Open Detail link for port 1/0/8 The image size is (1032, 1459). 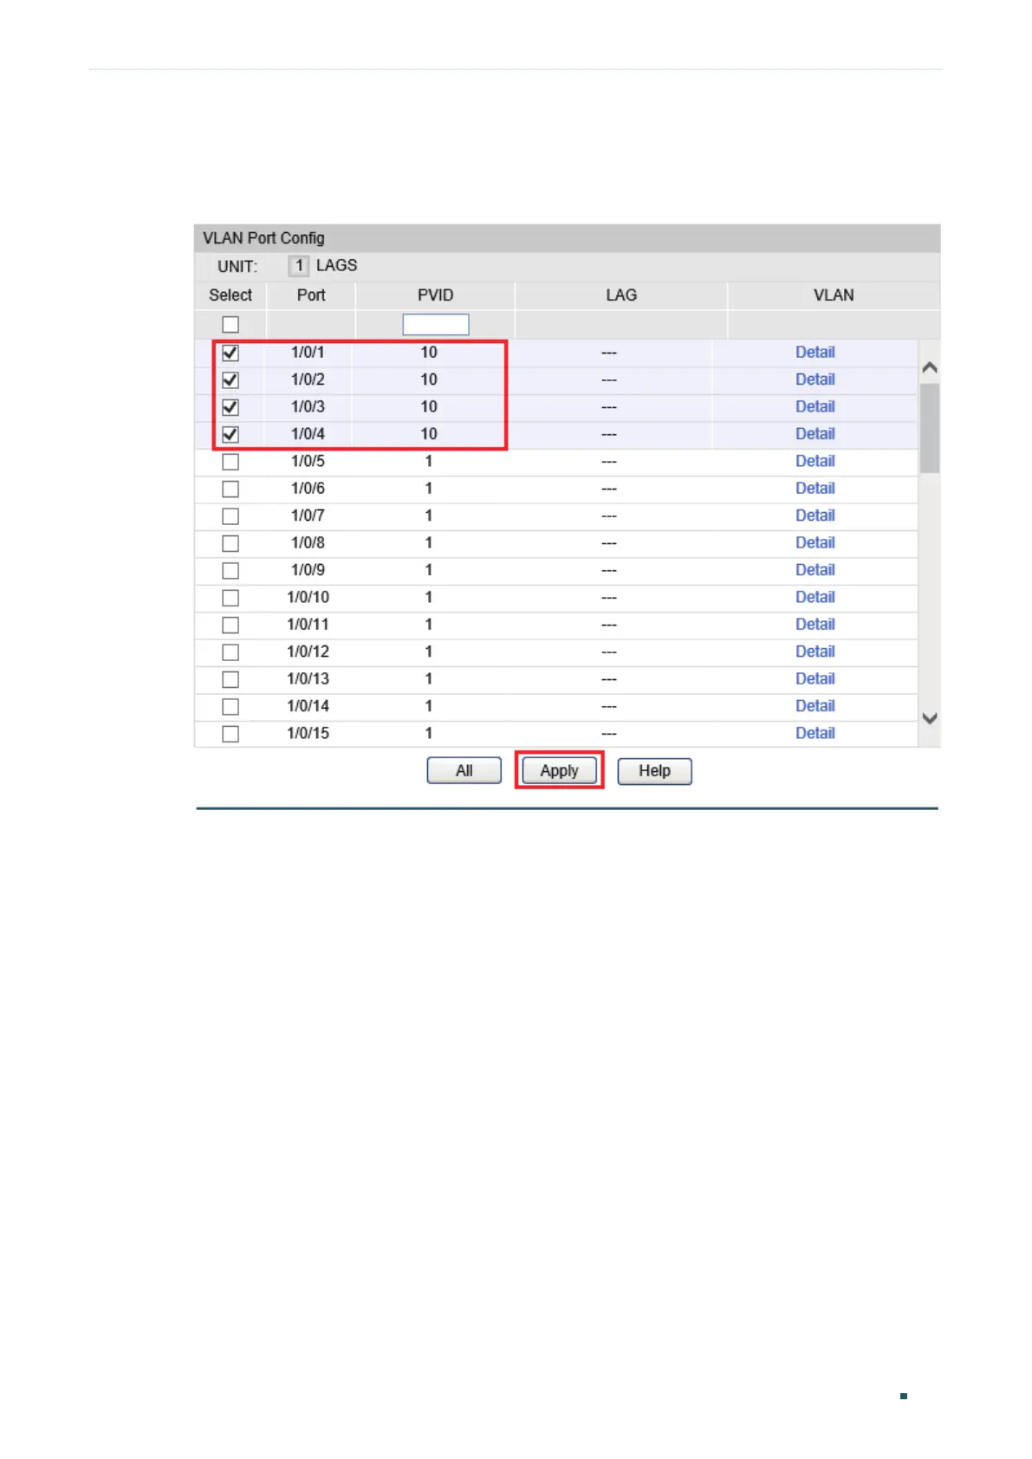[815, 542]
